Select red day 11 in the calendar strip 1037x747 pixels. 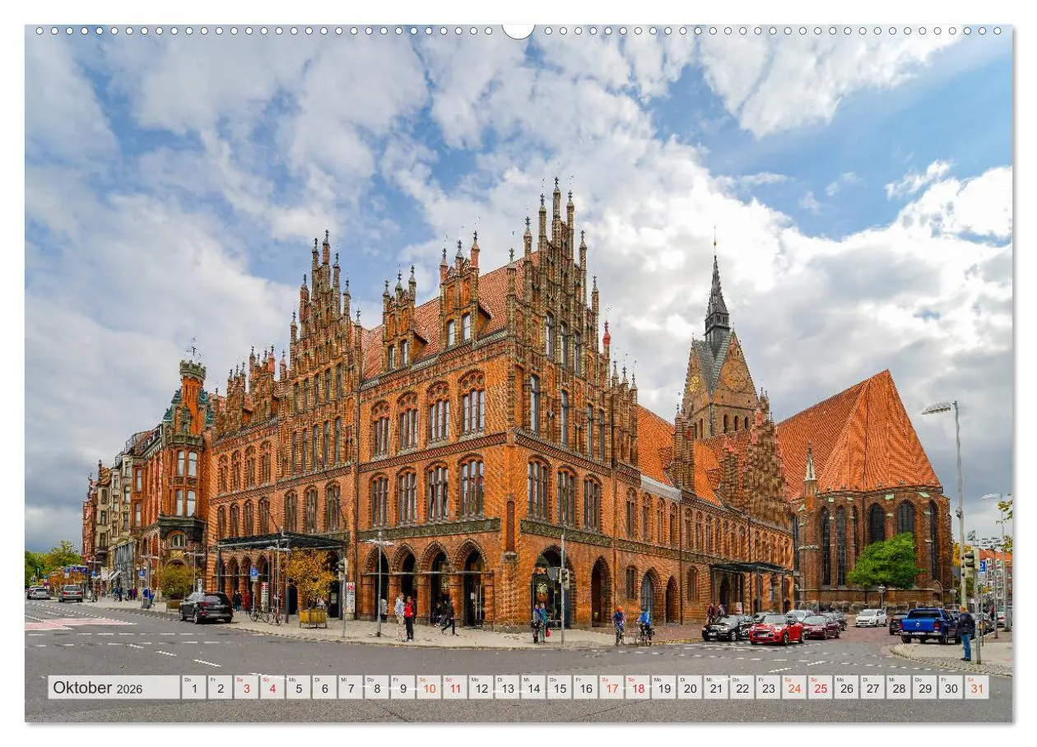(455, 688)
